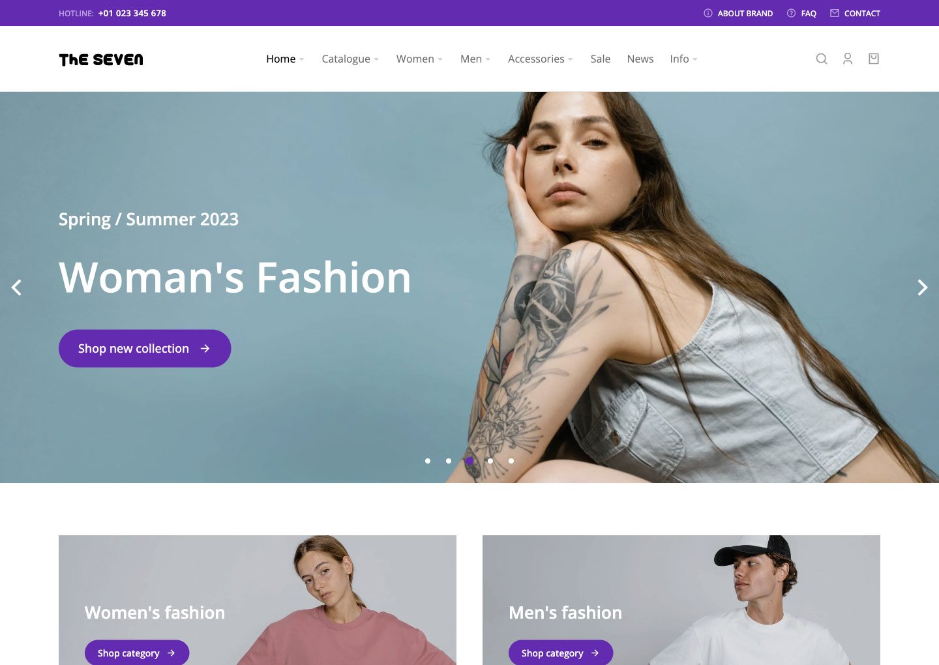Expand the Women dropdown menu
The image size is (939, 665).
[x=419, y=59]
